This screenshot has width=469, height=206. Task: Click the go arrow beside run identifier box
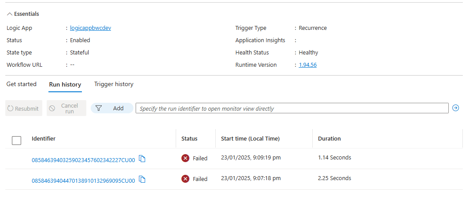click(455, 108)
